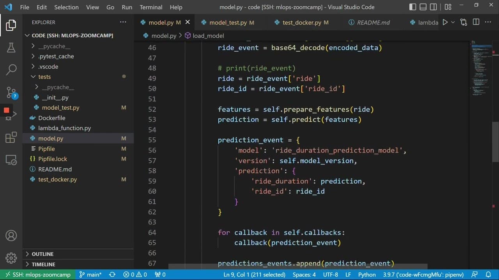
Task: Switch to the test_docker.py tab
Action: [x=306, y=23]
